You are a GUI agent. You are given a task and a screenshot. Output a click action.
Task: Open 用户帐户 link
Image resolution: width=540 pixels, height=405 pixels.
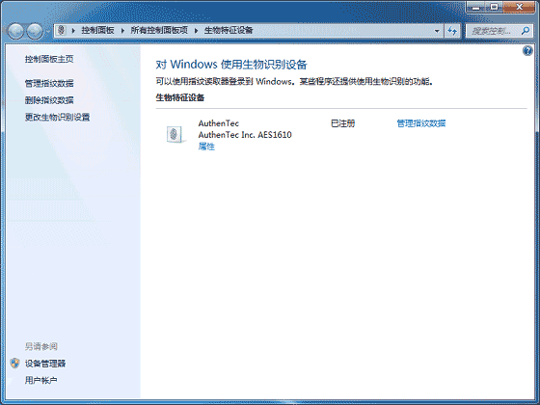(40, 380)
